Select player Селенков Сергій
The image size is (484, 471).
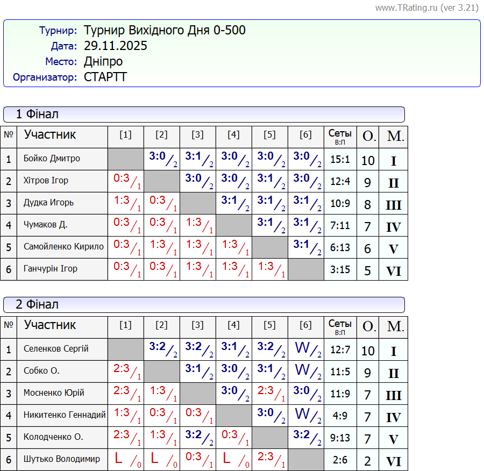[x=56, y=349]
